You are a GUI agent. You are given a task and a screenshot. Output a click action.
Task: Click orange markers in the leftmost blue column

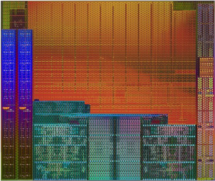click(6, 108)
